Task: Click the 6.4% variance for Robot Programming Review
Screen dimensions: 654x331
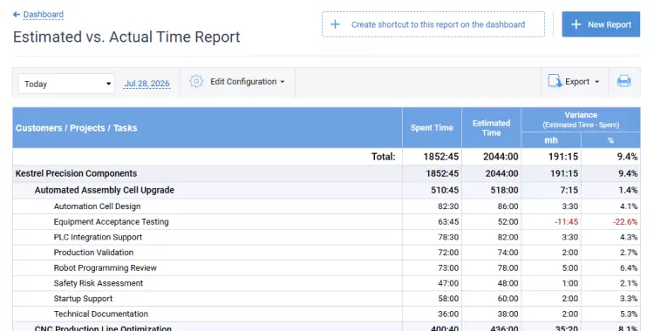Action: point(629,268)
